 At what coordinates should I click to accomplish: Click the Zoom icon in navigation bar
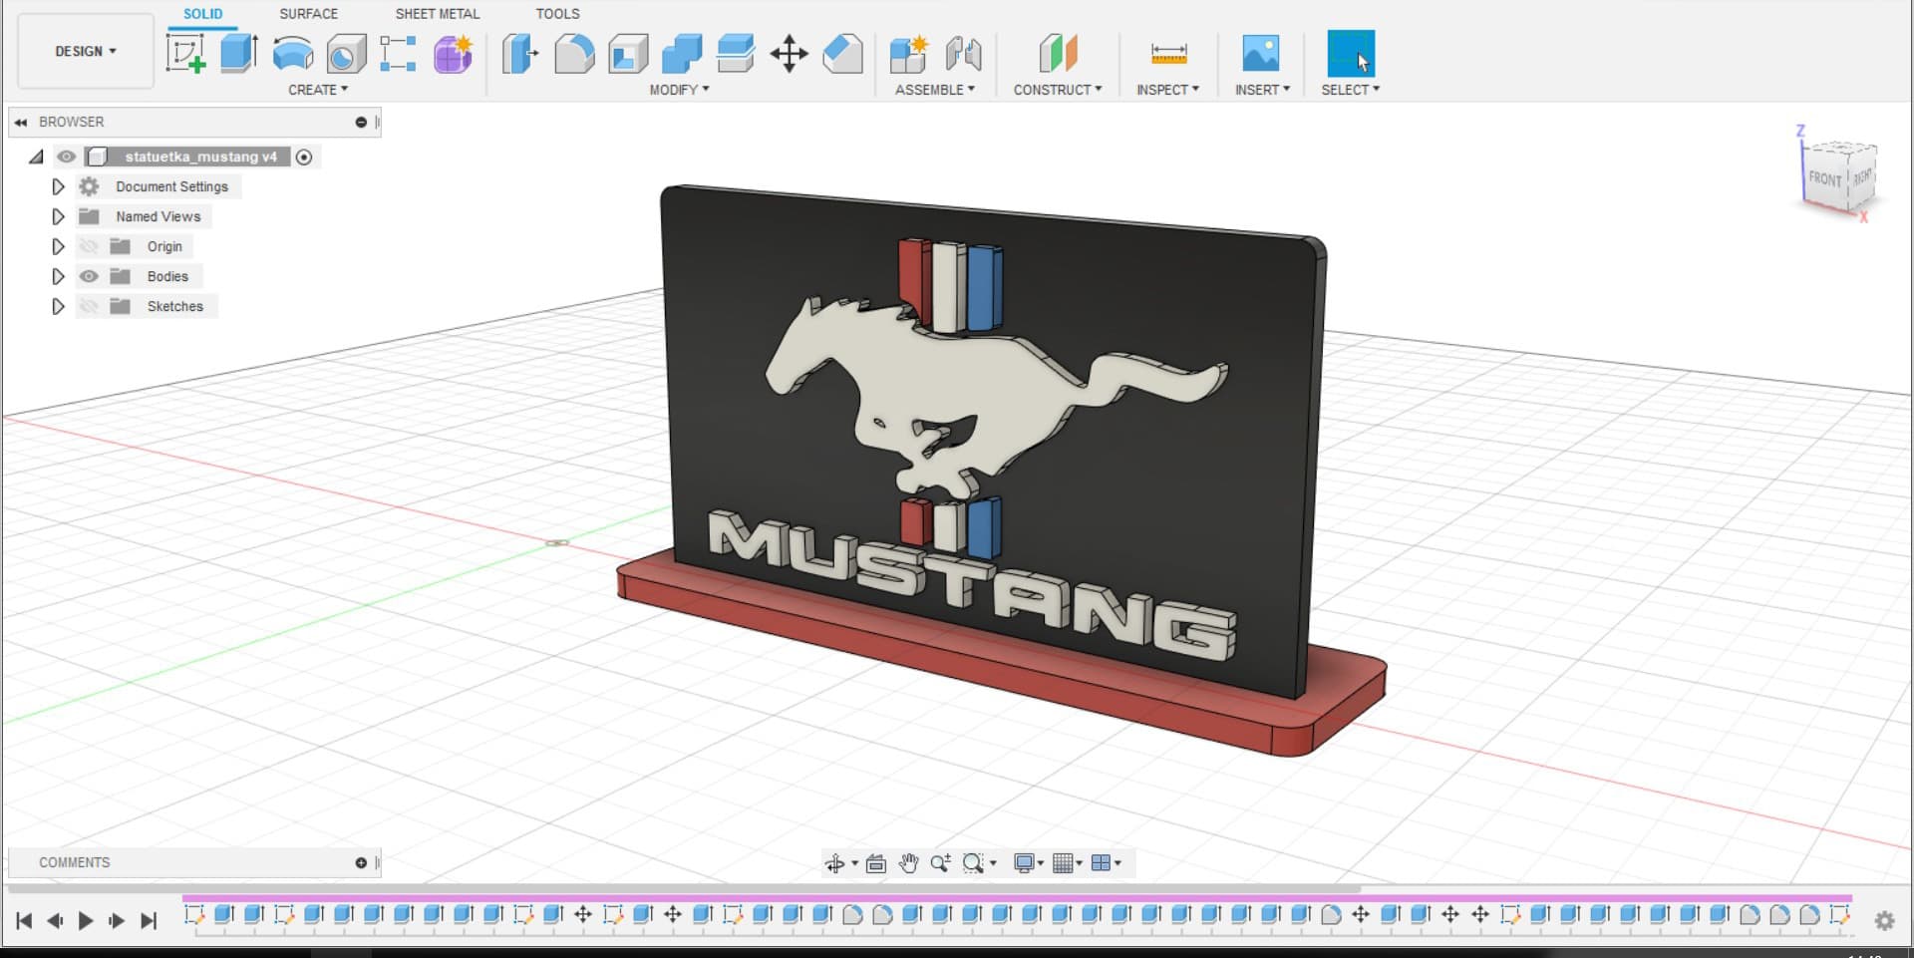(940, 863)
